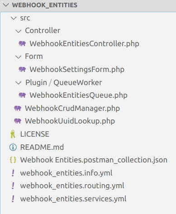Open the Webhook Entities.postman_collection.json file
Viewport: 176px width, 214px height.
(x=94, y=160)
